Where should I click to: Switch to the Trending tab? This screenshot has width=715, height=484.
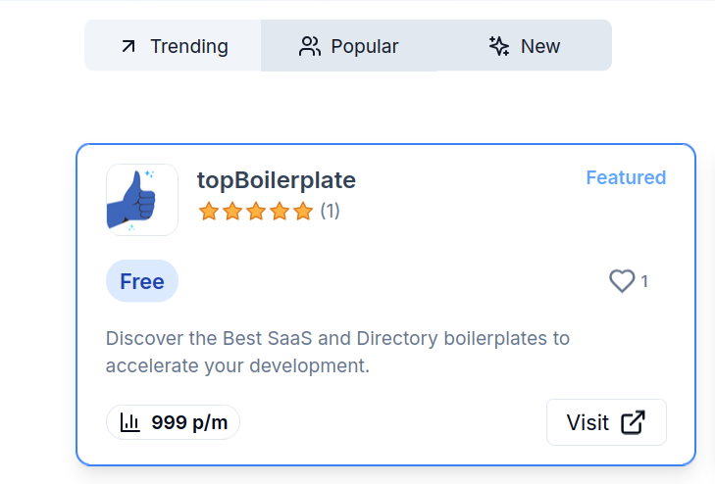point(174,46)
